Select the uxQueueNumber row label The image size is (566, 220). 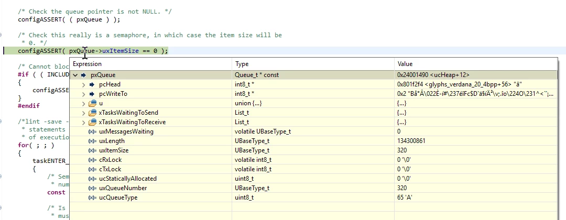pyautogui.click(x=123, y=188)
